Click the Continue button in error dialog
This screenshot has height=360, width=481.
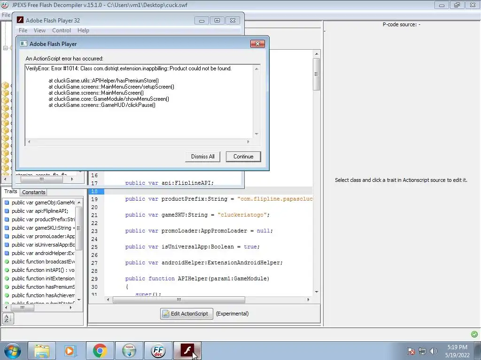243,157
